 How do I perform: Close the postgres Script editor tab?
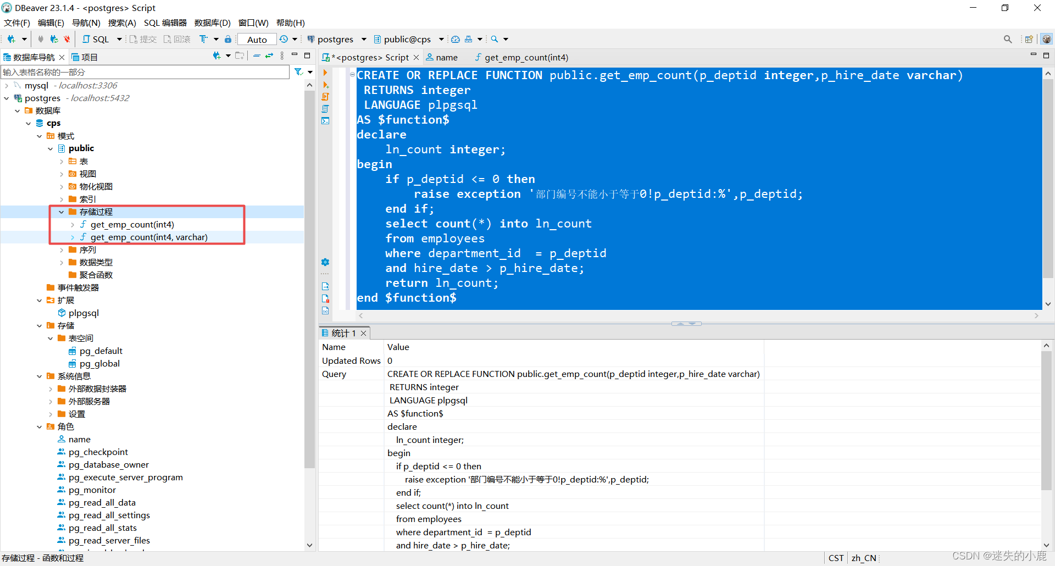(x=417, y=57)
